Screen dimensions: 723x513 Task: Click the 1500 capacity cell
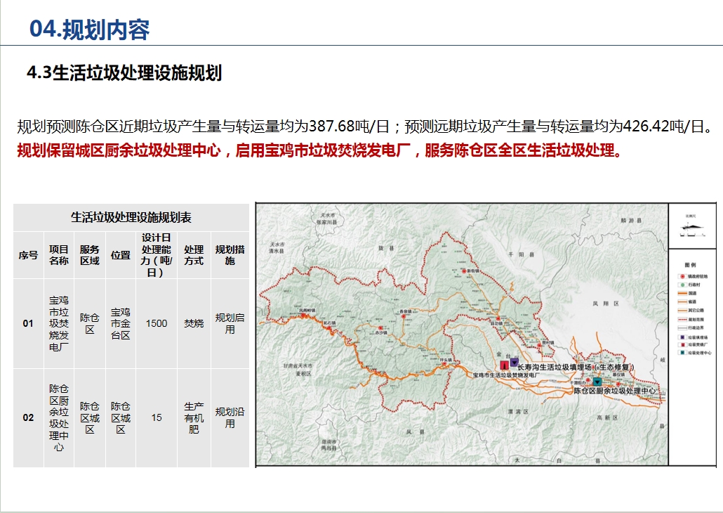click(x=157, y=323)
